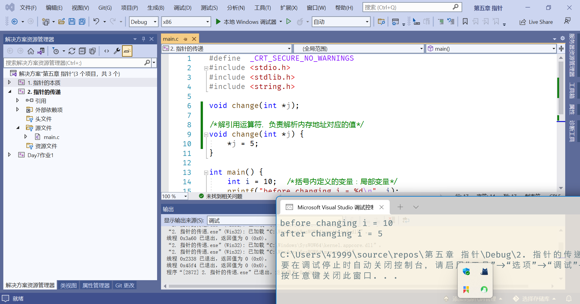The image size is (580, 304).
Task: Open the 文件(F) menu
Action: pos(28,8)
